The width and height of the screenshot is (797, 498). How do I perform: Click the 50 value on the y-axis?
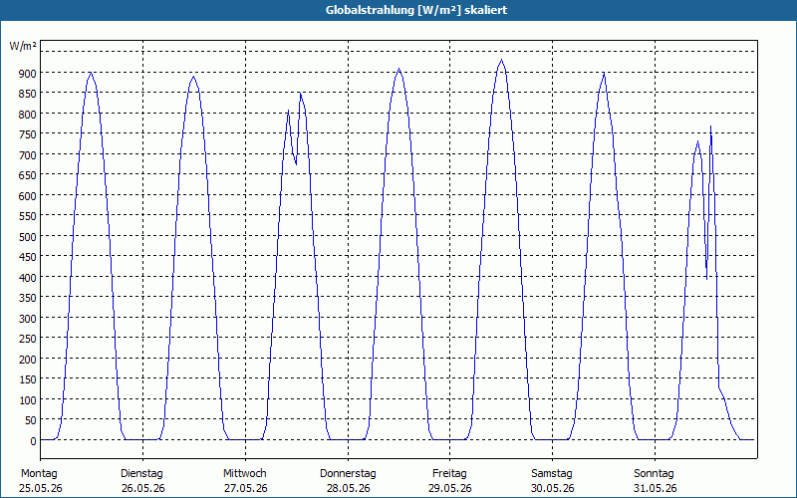tap(31, 420)
